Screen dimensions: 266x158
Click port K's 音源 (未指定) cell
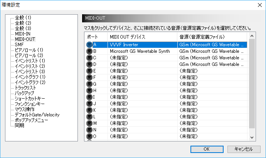(x=212, y=110)
